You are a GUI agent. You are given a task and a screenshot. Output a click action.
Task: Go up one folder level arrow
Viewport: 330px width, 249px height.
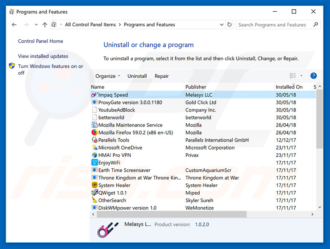click(x=45, y=25)
